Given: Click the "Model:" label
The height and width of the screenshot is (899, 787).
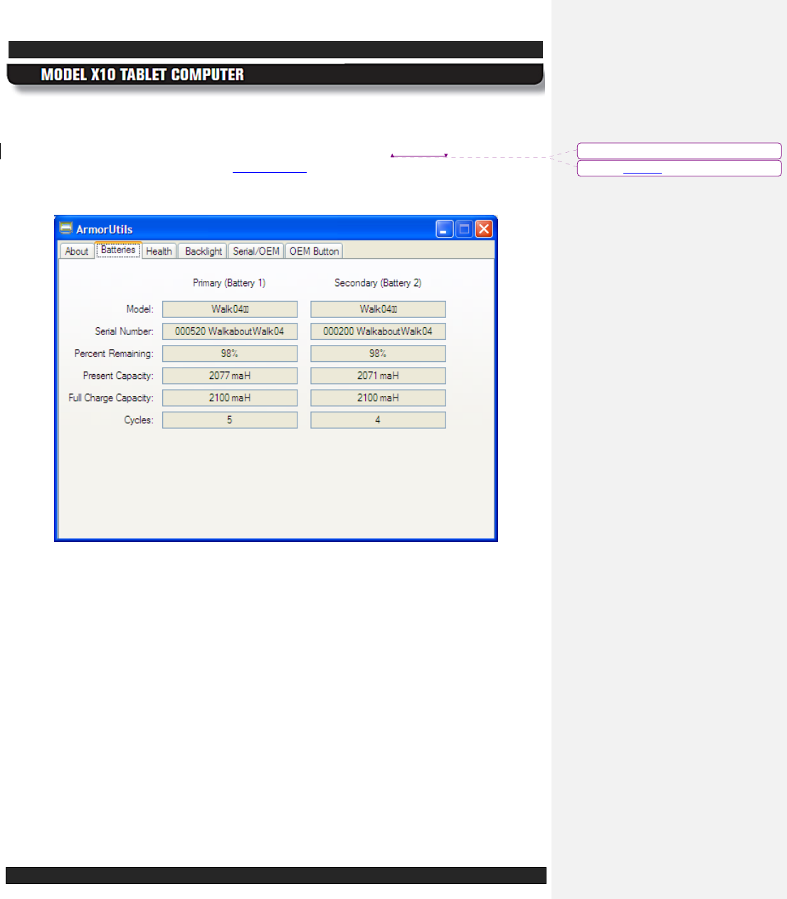Looking at the screenshot, I should [140, 309].
